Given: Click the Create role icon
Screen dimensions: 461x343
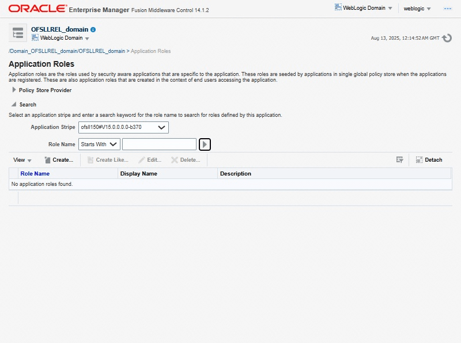Looking at the screenshot, I should coord(47,160).
